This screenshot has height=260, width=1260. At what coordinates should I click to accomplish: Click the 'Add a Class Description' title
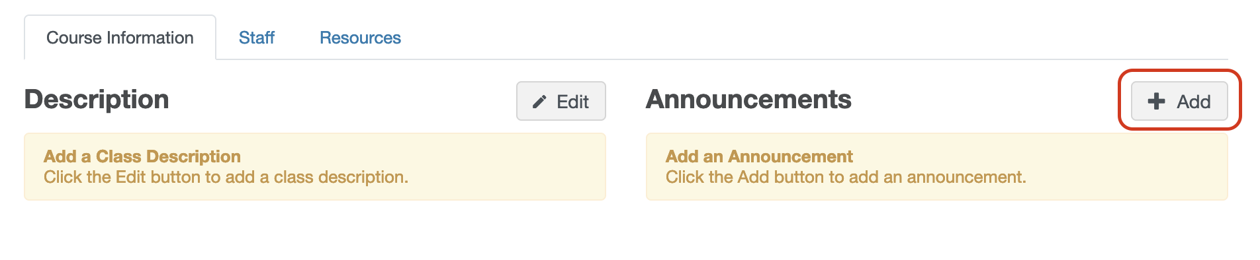coord(142,156)
